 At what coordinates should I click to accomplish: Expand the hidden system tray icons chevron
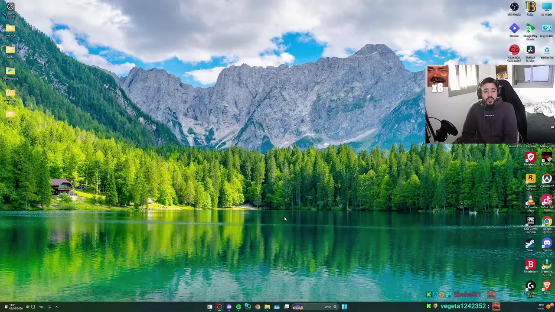click(x=56, y=307)
